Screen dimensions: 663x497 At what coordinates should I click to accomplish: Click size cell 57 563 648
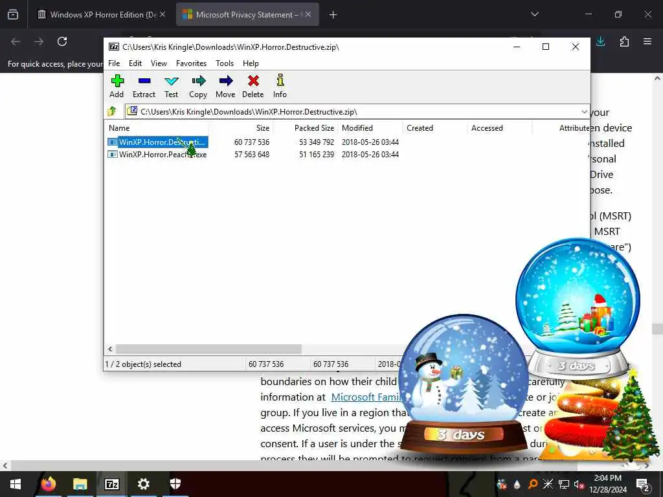click(x=252, y=154)
